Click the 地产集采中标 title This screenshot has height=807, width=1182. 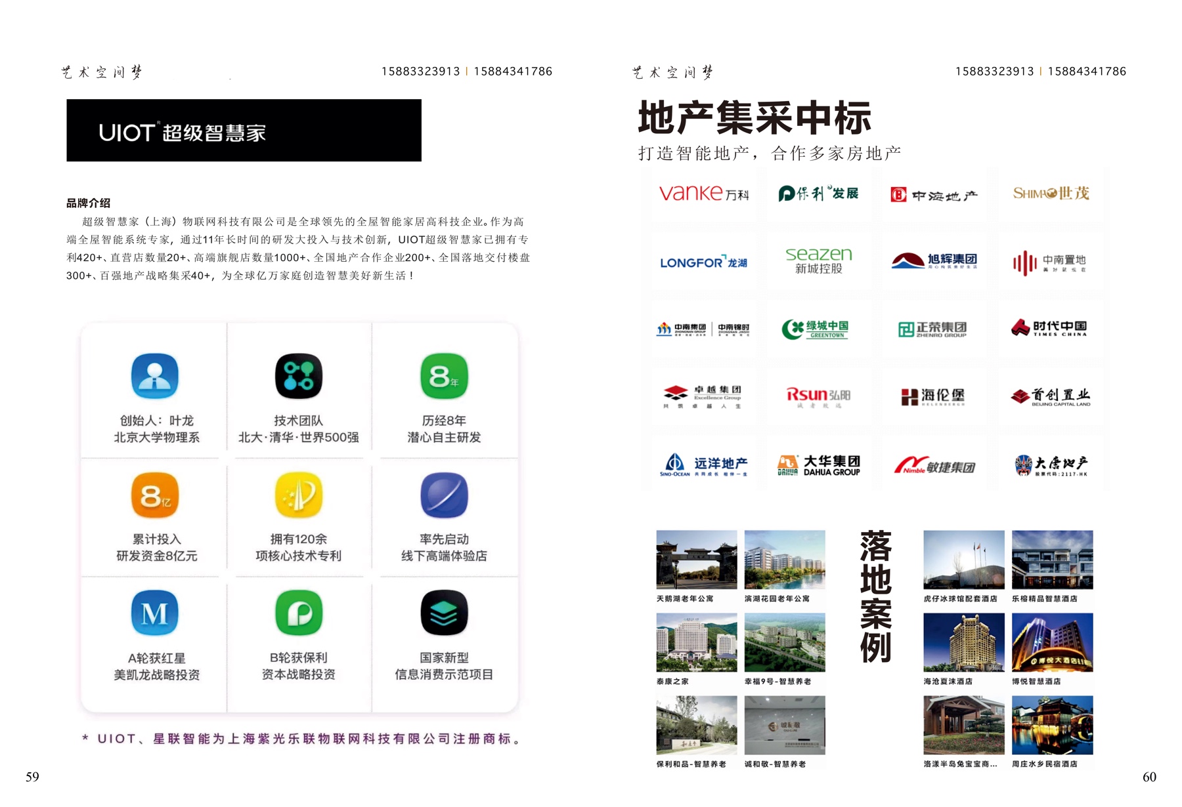coord(755,117)
